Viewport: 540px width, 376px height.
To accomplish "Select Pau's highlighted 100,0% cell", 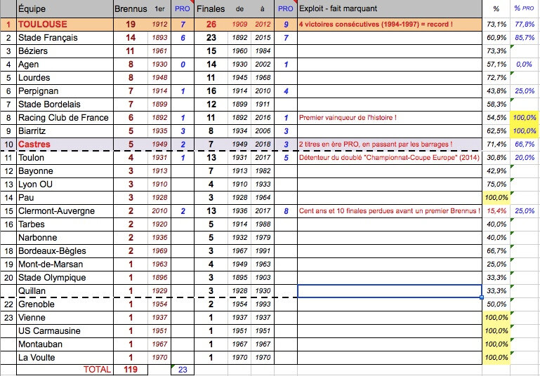I will tap(496, 198).
